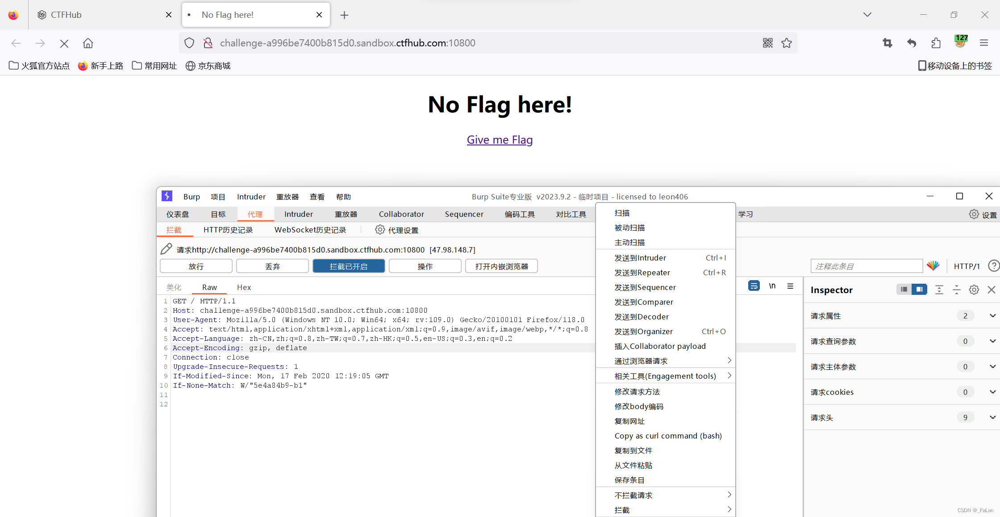Expand the request cookies Inspector section
This screenshot has height=517, width=1000.
(992, 392)
